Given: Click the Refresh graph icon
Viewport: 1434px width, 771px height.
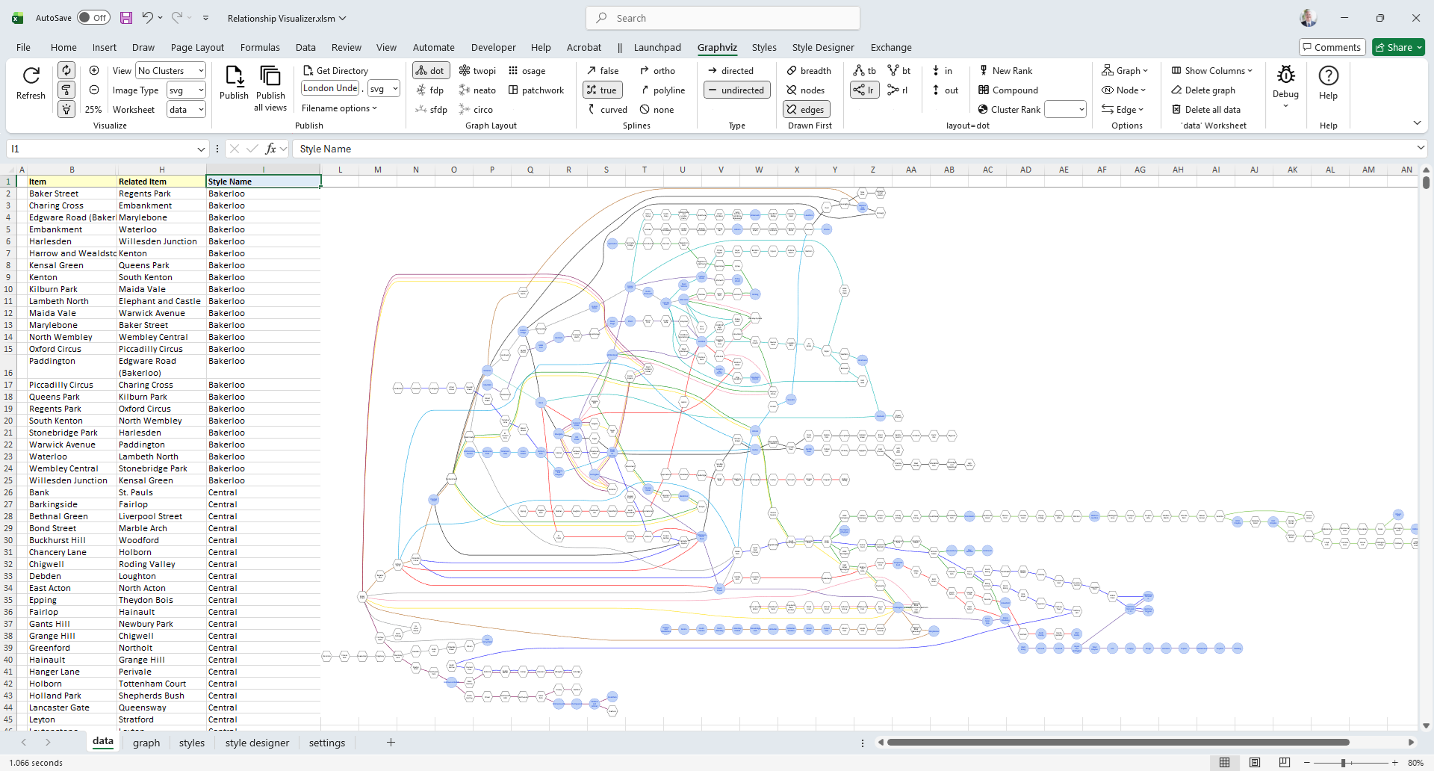Looking at the screenshot, I should tap(31, 76).
